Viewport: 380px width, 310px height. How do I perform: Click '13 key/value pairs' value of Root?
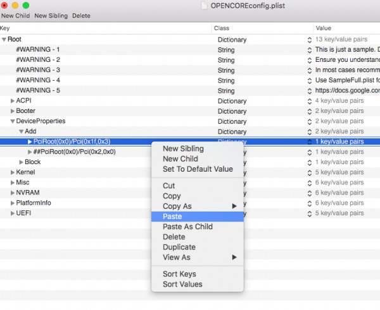click(341, 39)
